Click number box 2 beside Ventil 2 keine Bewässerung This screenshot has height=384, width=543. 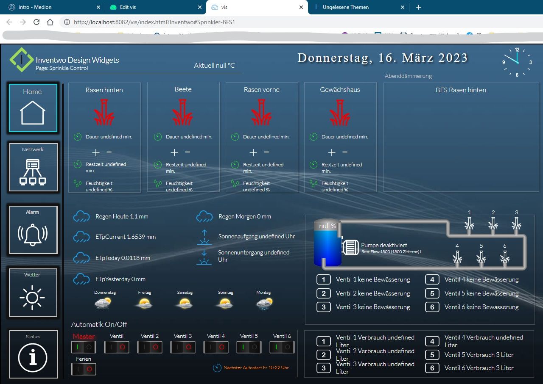[x=324, y=293]
